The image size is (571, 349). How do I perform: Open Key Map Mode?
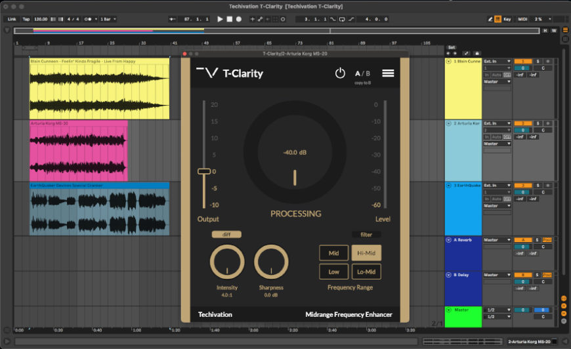pyautogui.click(x=507, y=19)
